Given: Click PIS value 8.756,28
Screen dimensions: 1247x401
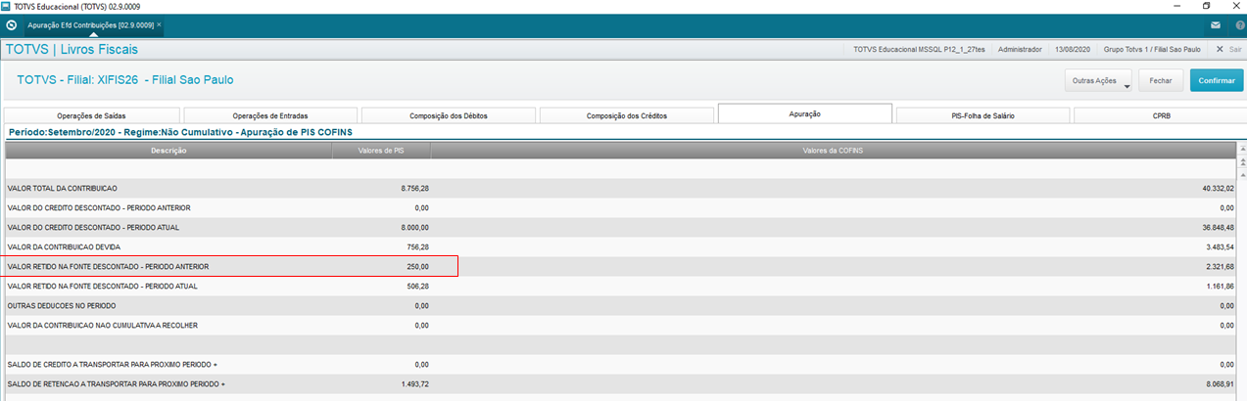Looking at the screenshot, I should [414, 188].
